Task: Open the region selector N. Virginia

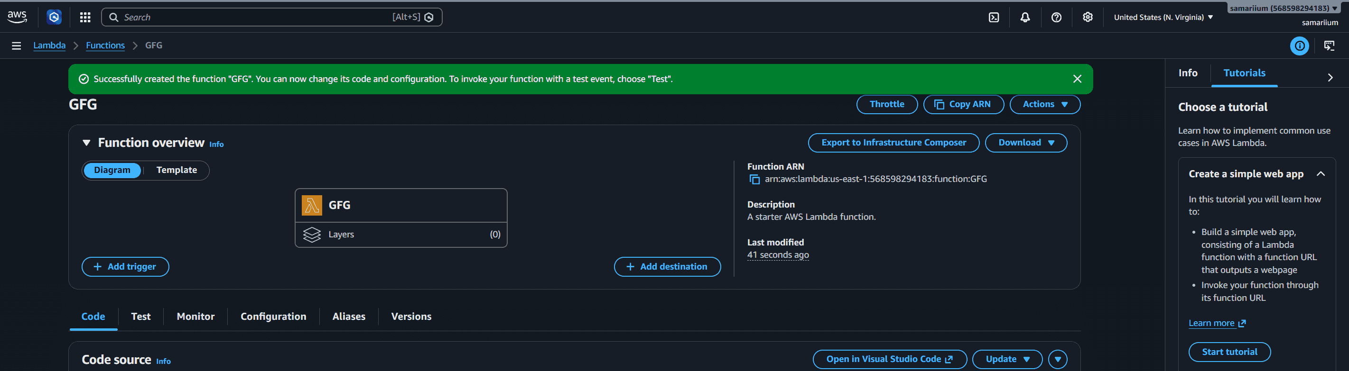Action: tap(1163, 17)
